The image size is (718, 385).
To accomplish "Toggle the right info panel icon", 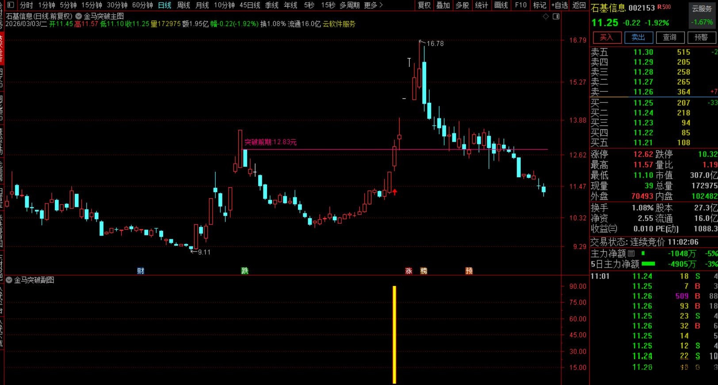I will [x=556, y=16].
